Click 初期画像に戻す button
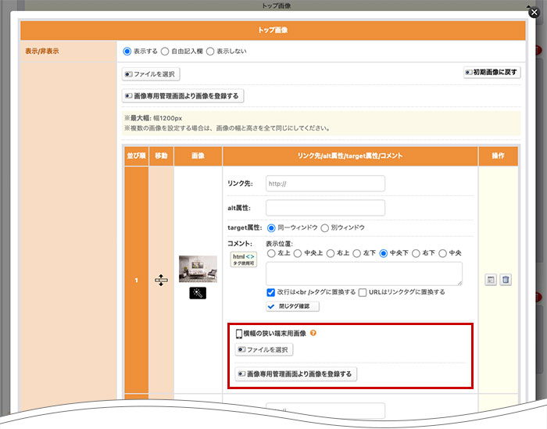The height and width of the screenshot is (429, 547). [492, 73]
